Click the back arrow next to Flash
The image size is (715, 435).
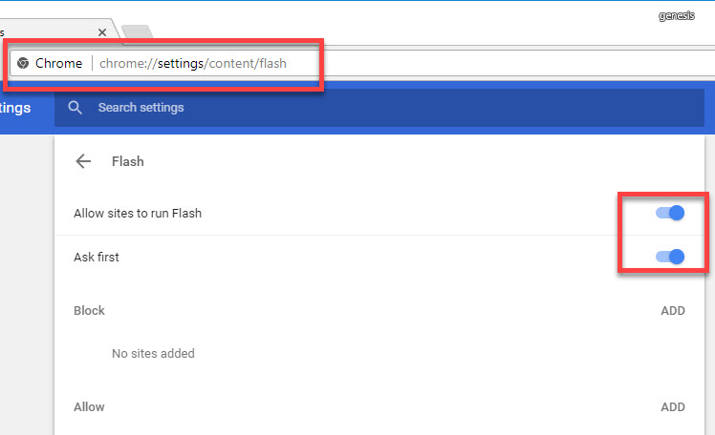tap(83, 161)
